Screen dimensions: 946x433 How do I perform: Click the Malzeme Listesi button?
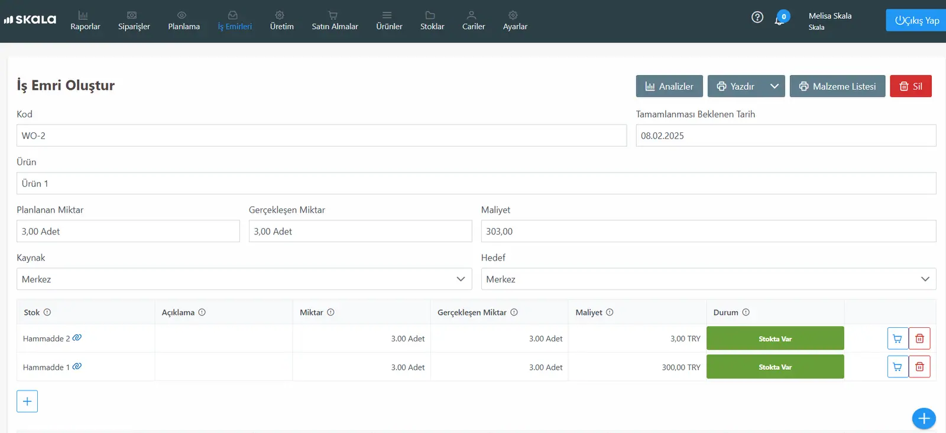coord(837,86)
